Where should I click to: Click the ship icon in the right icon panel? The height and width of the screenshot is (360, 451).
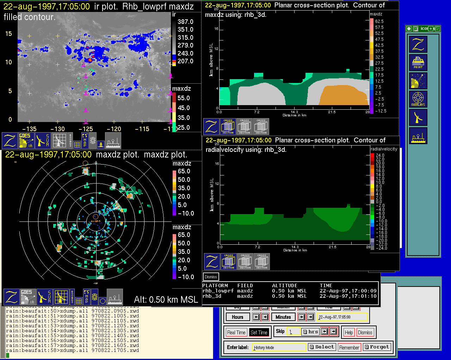[418, 136]
